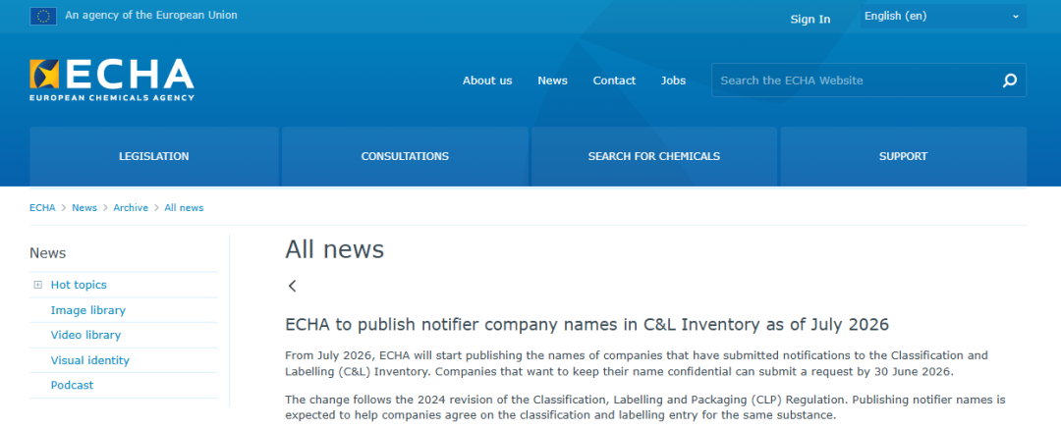Open the Contact page
Viewport: 1061px width, 429px height.
(614, 80)
